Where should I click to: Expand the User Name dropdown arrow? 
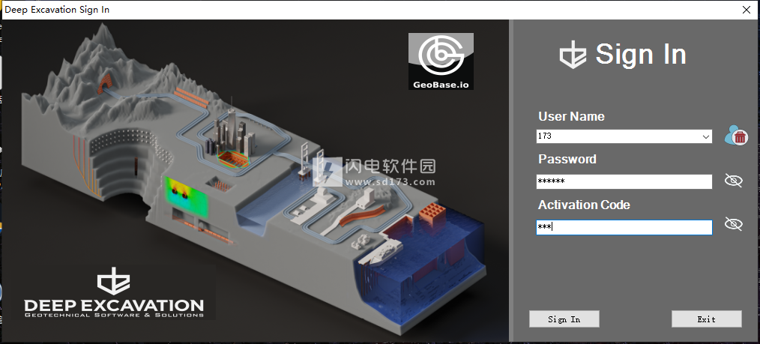click(705, 137)
